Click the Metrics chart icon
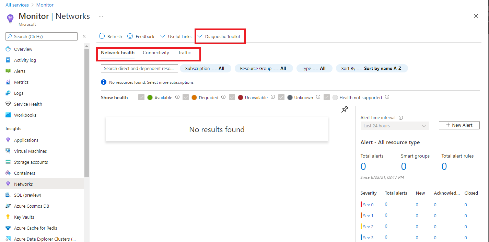The width and height of the screenshot is (489, 242). (8, 82)
